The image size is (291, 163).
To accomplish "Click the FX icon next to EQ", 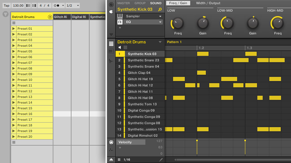I will (120, 22).
